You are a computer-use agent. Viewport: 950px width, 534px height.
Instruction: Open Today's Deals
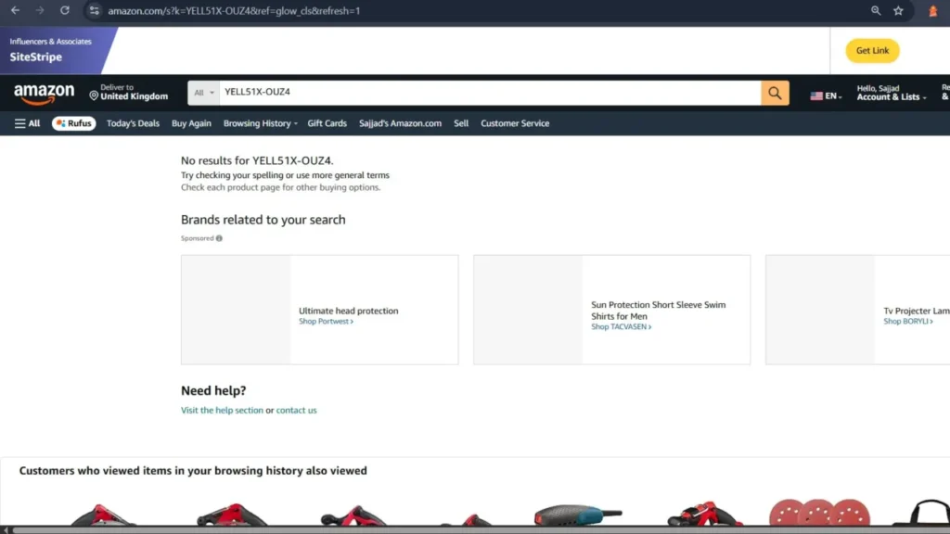[x=133, y=123]
